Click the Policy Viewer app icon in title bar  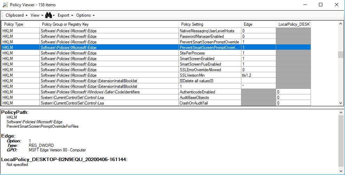5,5
